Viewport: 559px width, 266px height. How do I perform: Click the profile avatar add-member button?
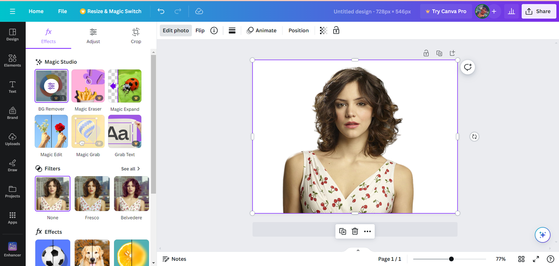coord(493,11)
